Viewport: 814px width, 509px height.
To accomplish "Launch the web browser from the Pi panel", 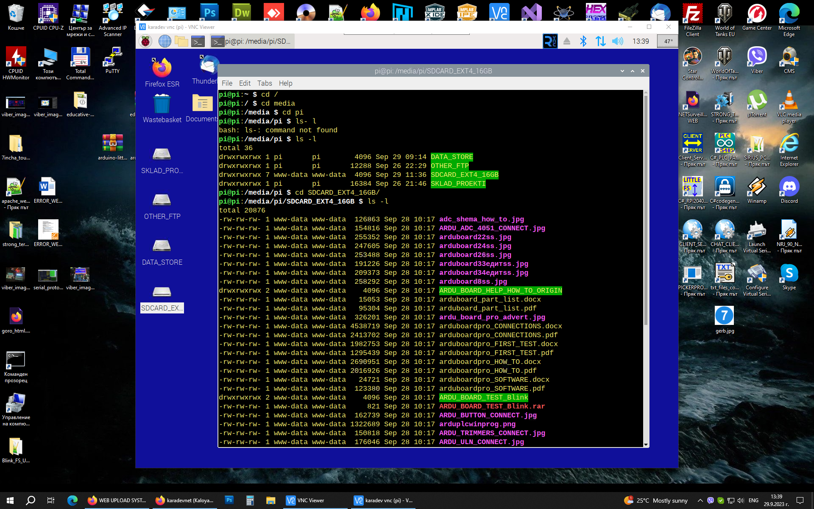I will 165,41.
